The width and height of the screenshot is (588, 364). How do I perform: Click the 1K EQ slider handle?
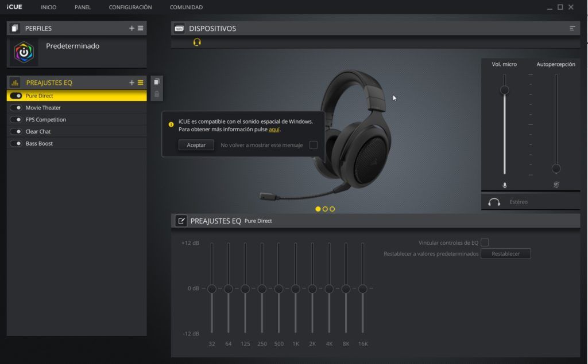pos(296,289)
